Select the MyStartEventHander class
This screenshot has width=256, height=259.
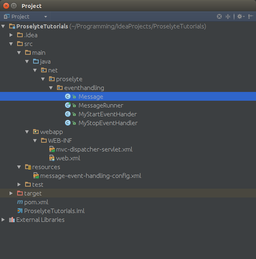click(x=107, y=114)
